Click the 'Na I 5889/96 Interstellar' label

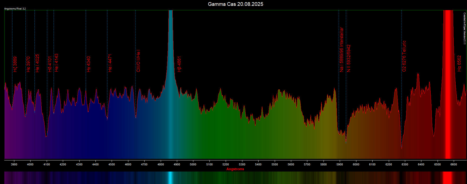pyautogui.click(x=342, y=50)
